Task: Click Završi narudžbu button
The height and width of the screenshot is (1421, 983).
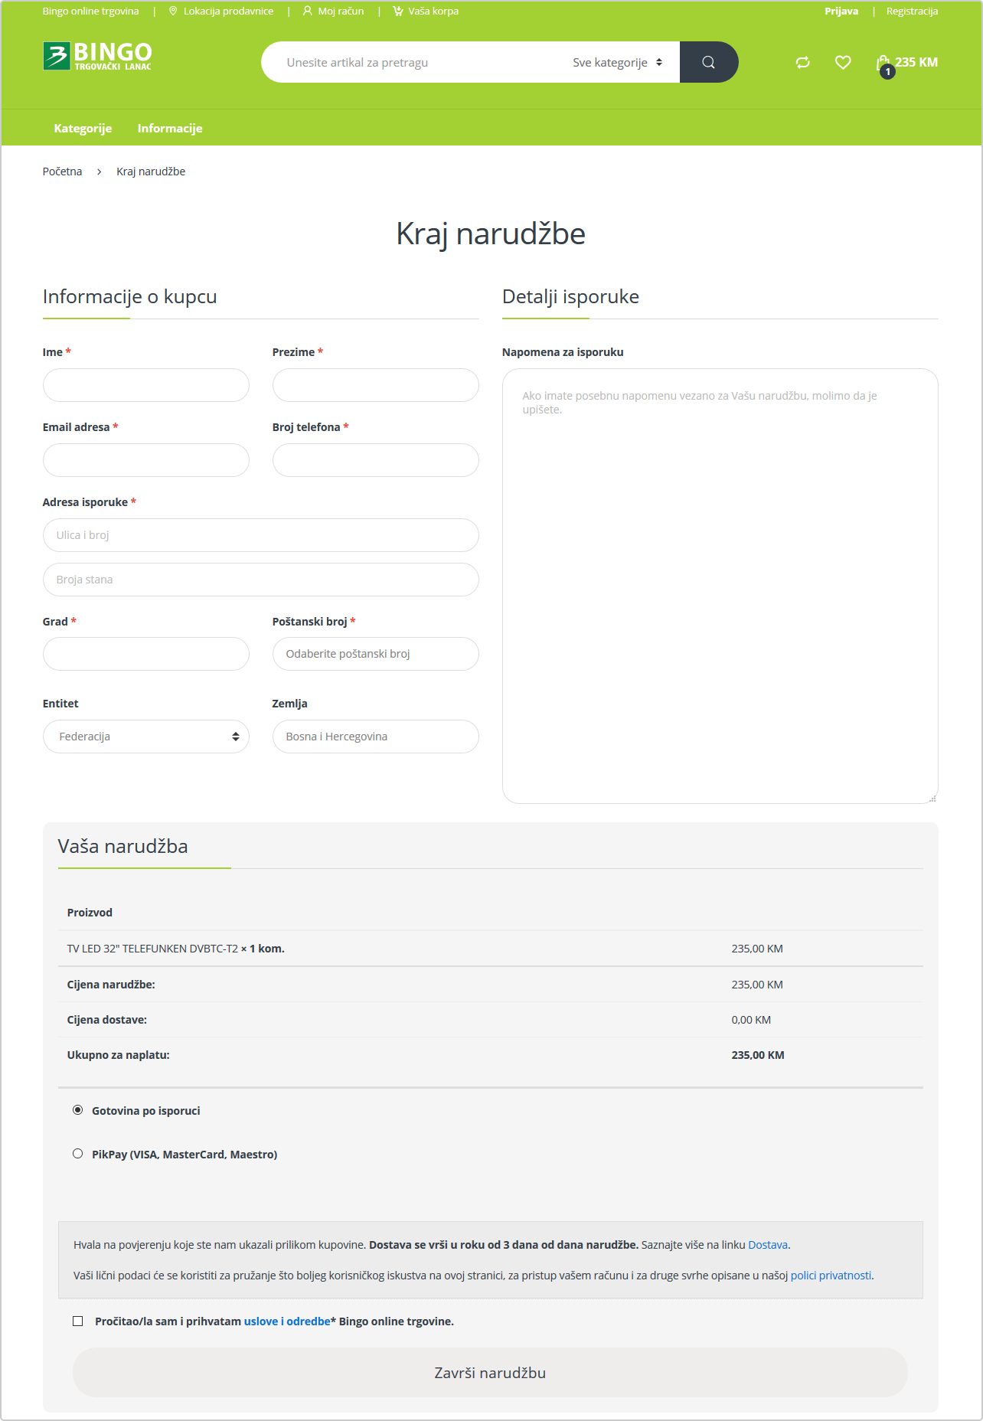Action: pos(490,1373)
